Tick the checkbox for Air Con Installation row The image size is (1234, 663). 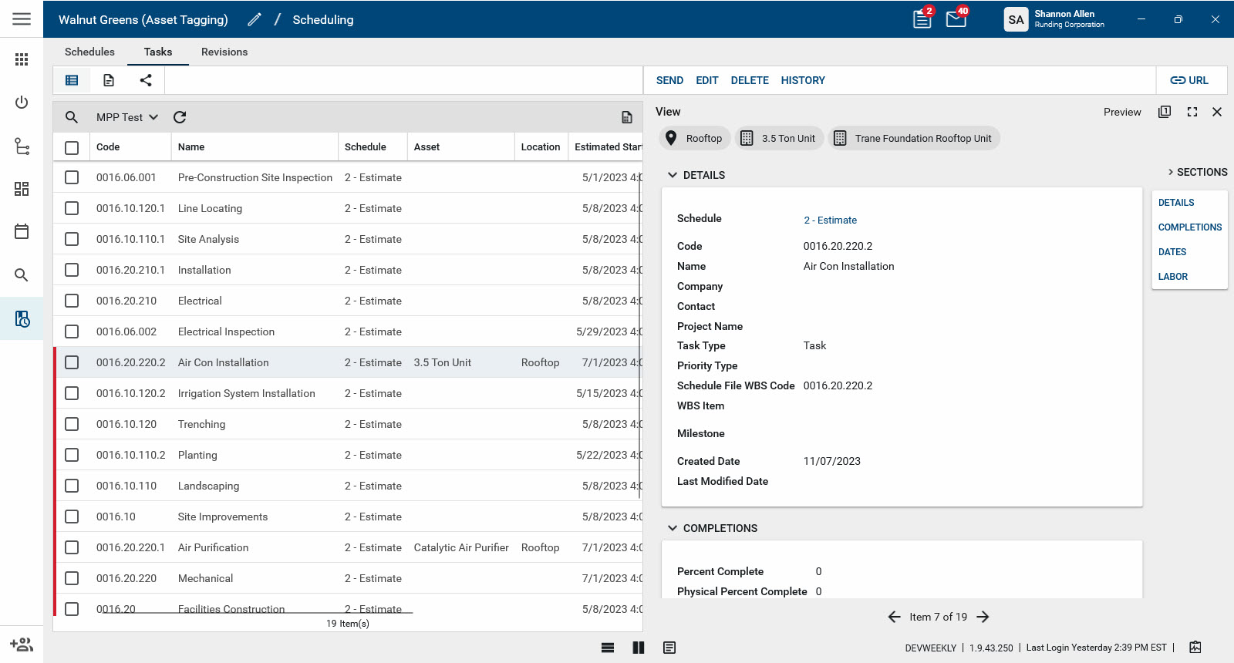click(x=72, y=362)
